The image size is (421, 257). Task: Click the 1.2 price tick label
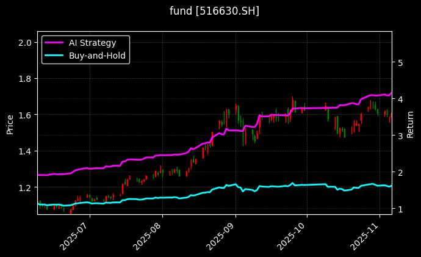point(26,187)
